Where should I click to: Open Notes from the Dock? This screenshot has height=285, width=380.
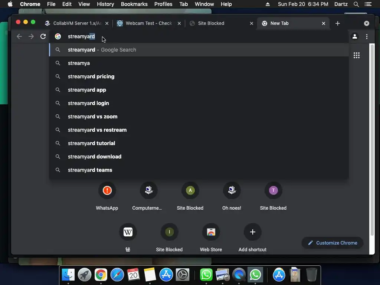(150, 275)
